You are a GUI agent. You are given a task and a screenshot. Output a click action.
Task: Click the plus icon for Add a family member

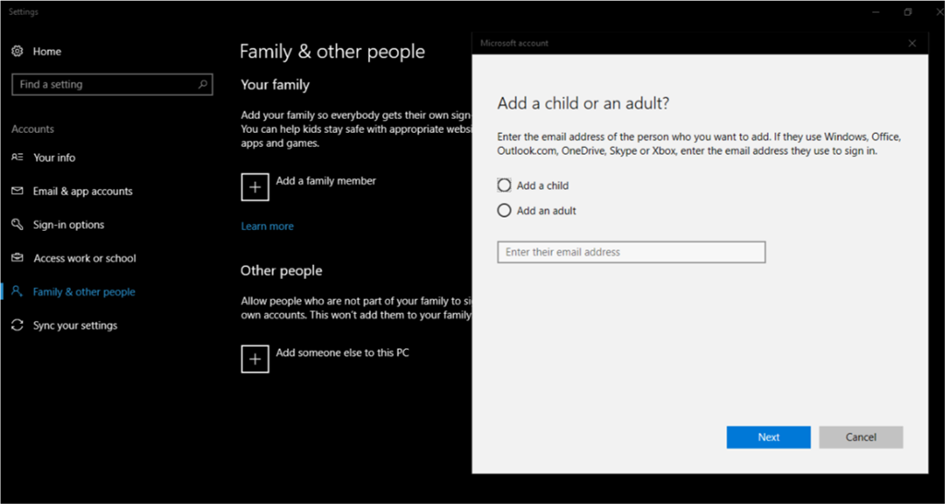[255, 186]
